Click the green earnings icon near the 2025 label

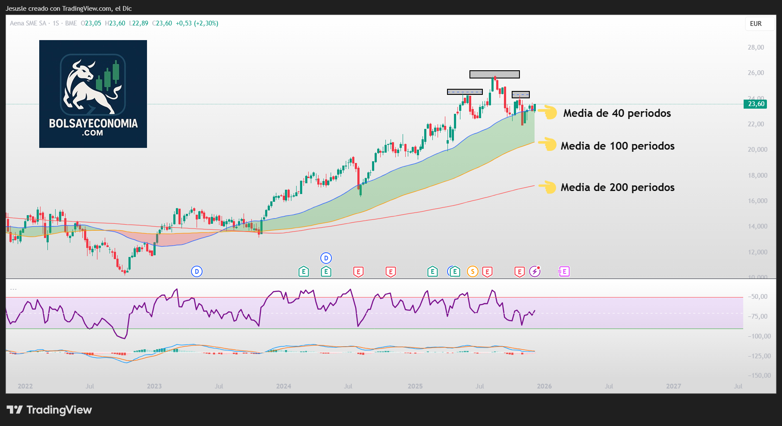point(432,272)
